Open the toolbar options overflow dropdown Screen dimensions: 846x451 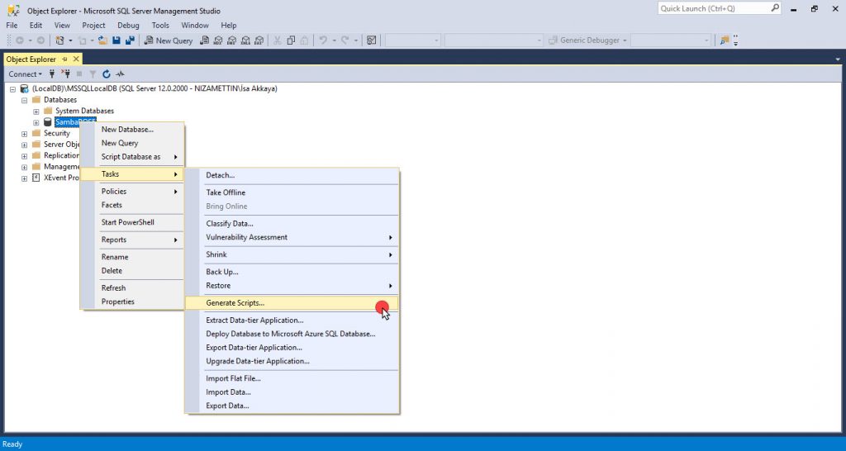pyautogui.click(x=735, y=40)
